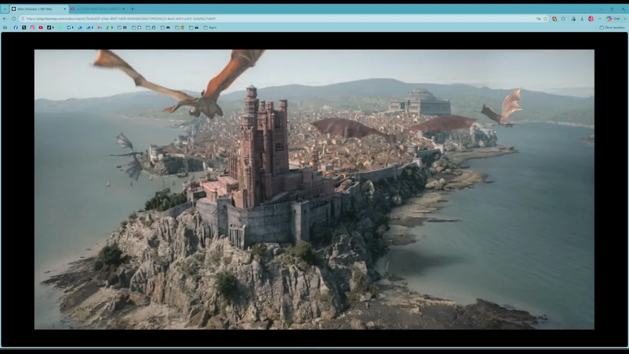The image size is (629, 354).
Task: Open the browser settings and more menu
Action: click(x=600, y=19)
